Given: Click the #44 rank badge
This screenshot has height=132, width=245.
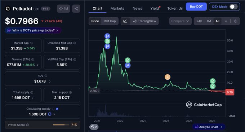Looking at the screenshot, I should point(46,9).
